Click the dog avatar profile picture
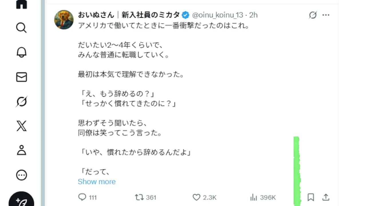The height and width of the screenshot is (206, 366). (x=64, y=19)
